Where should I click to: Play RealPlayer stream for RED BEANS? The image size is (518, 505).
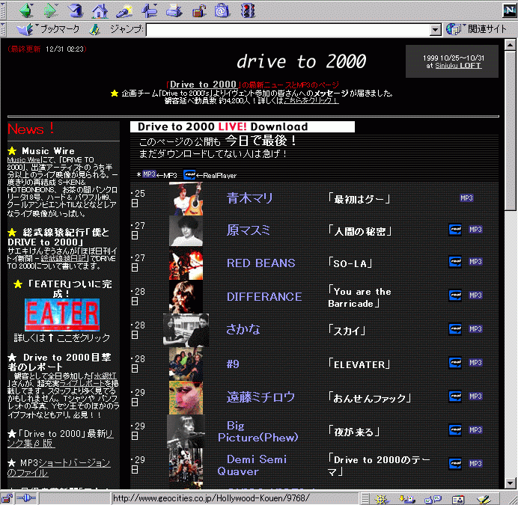click(x=455, y=262)
